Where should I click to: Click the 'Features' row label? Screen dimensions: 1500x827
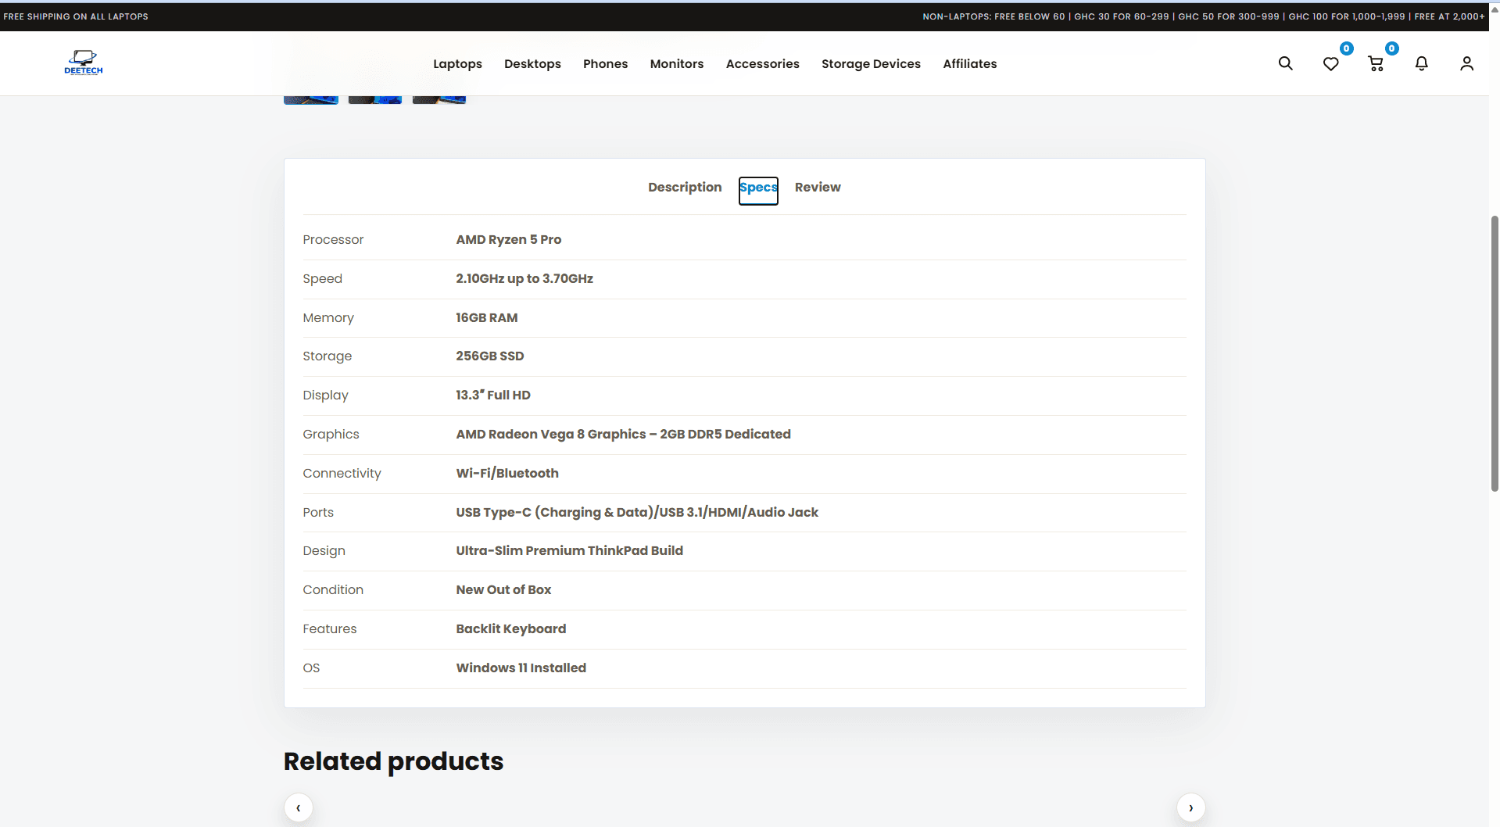pyautogui.click(x=330, y=628)
